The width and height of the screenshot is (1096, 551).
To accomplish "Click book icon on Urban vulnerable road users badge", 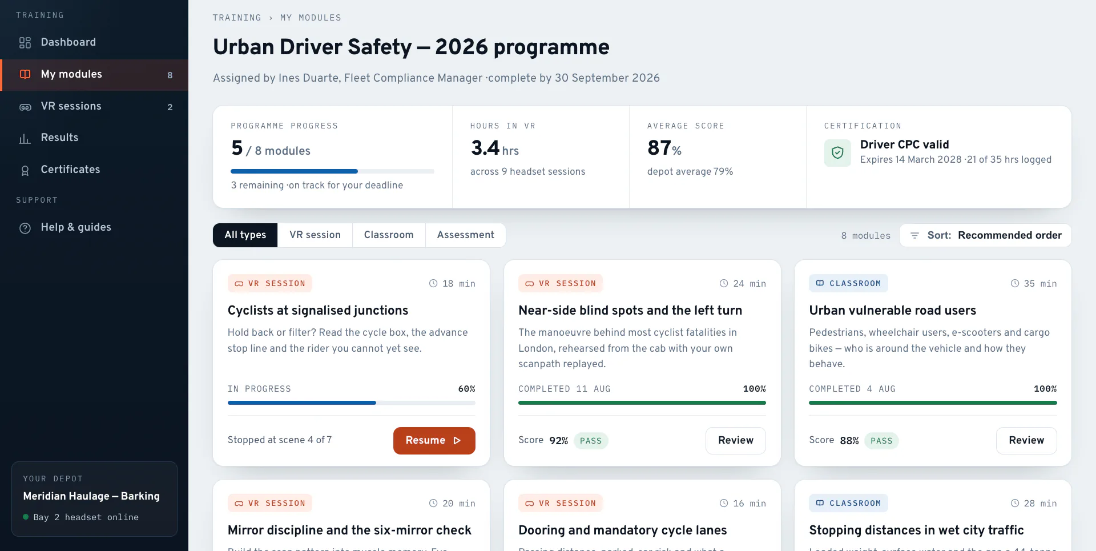I will (820, 283).
